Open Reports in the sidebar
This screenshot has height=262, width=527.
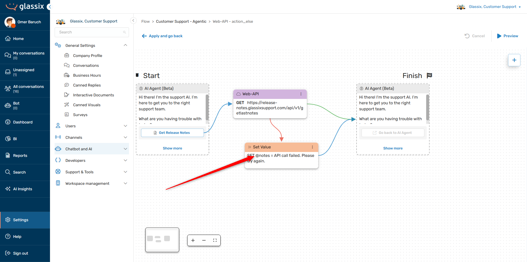[x=25, y=156]
